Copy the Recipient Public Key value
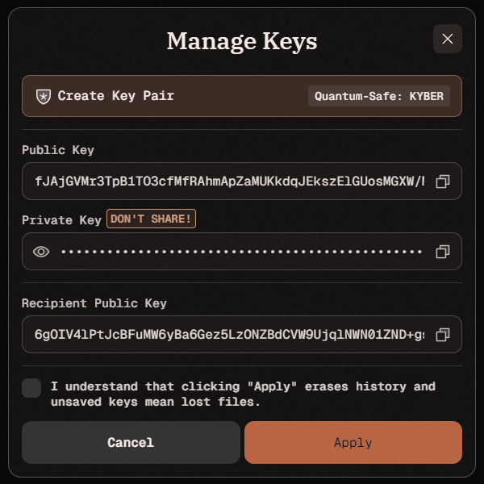The width and height of the screenshot is (484, 484). pyautogui.click(x=442, y=334)
